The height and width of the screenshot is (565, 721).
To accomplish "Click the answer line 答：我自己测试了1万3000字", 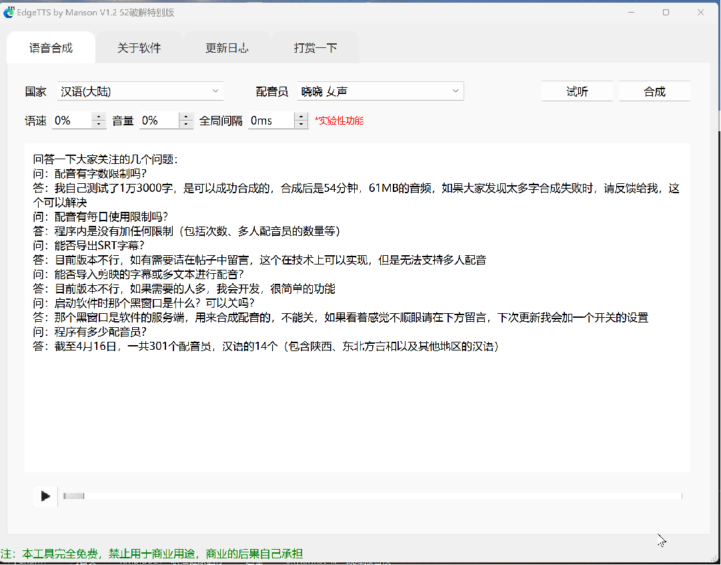I will pos(356,195).
